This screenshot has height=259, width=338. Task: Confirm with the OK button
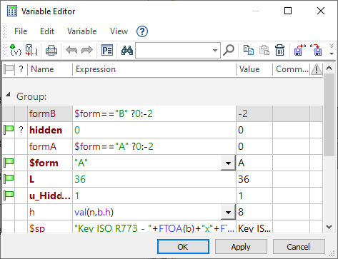(x=183, y=247)
